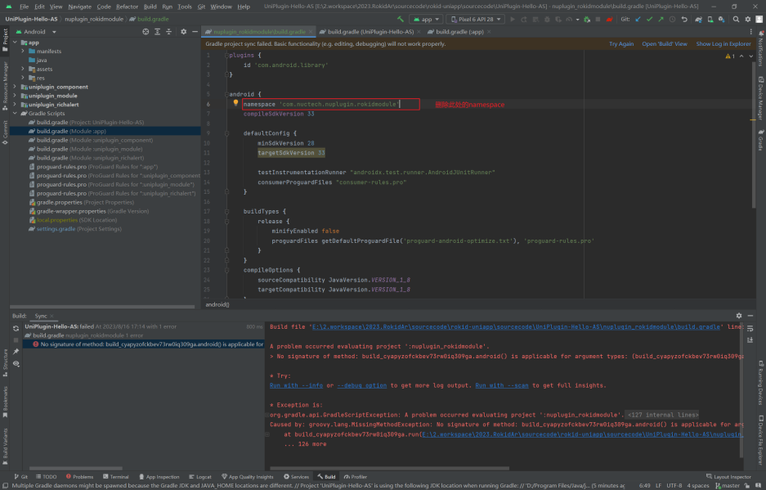Open the Pixel 6 API 28 device dropdown
766x490 pixels.
[x=476, y=19]
